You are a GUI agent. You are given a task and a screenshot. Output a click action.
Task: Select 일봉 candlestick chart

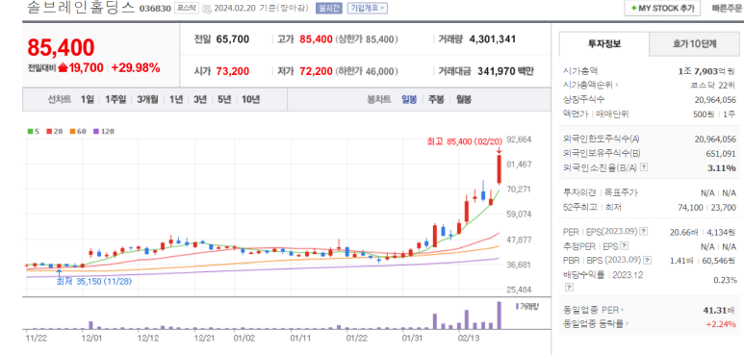[409, 99]
